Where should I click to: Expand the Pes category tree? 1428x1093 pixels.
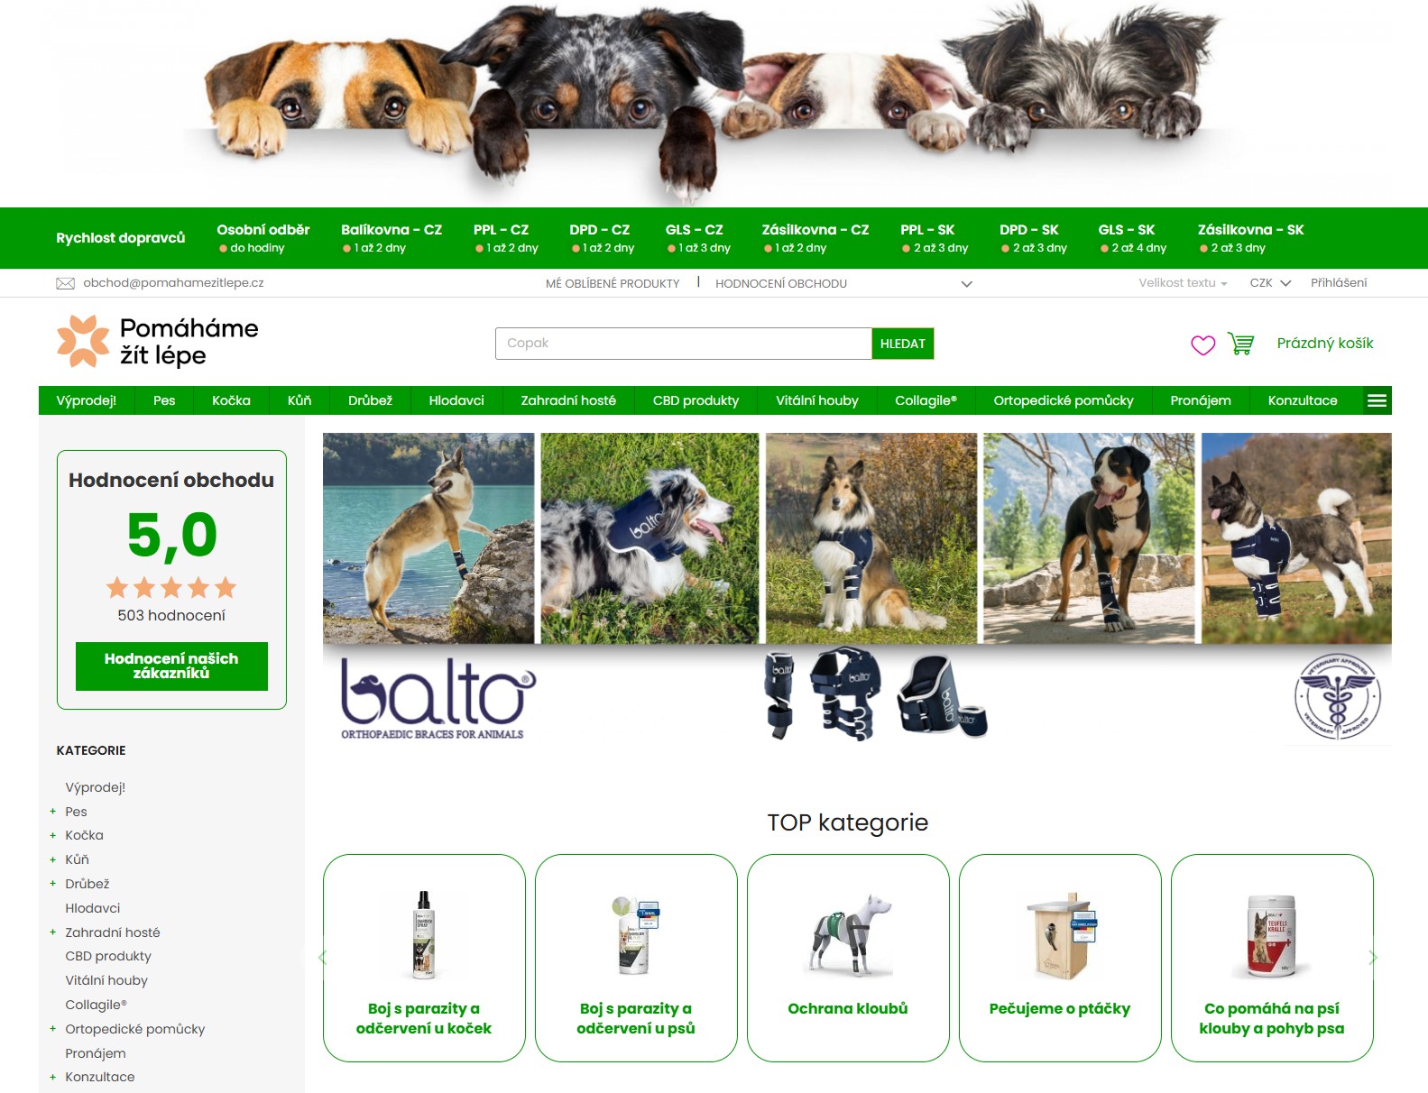click(52, 812)
